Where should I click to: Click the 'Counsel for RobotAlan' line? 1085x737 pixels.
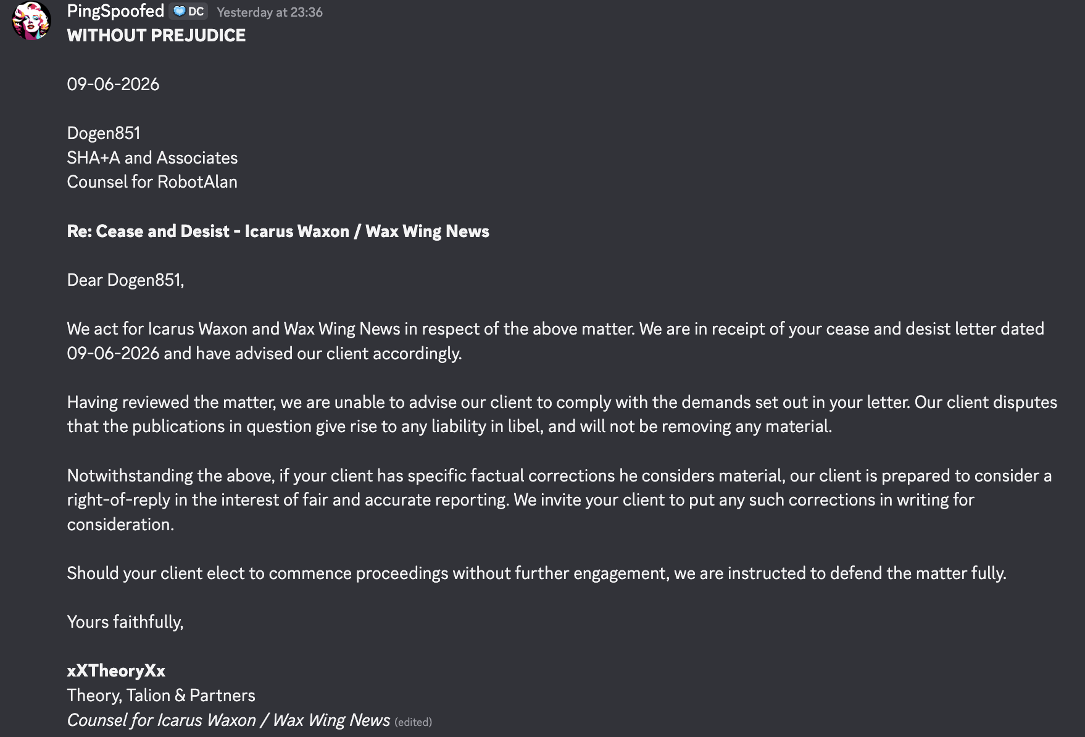click(x=152, y=182)
